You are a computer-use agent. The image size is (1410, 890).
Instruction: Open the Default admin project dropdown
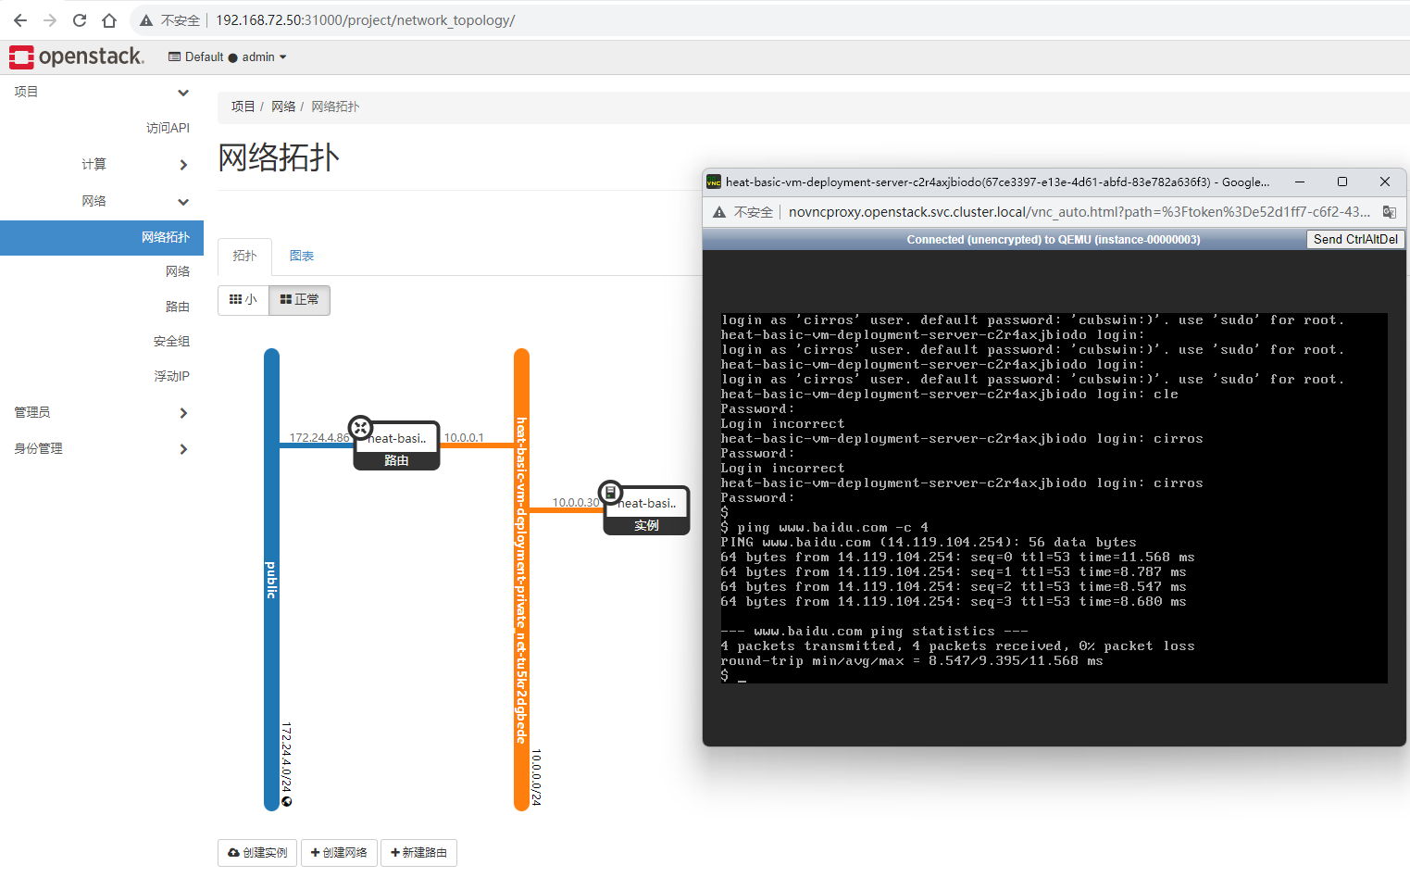click(x=228, y=56)
